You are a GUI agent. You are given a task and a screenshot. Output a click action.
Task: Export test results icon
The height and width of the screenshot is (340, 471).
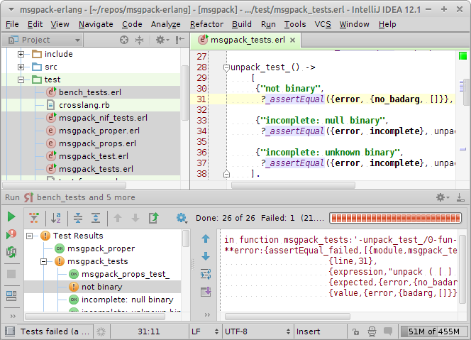coord(153,218)
